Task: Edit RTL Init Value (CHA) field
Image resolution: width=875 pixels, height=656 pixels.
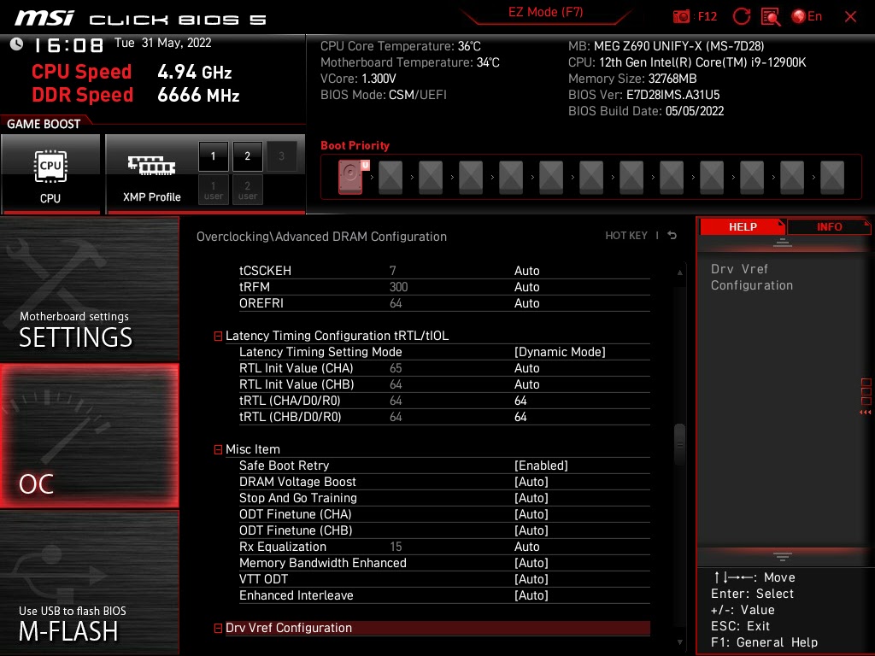Action: 526,368
